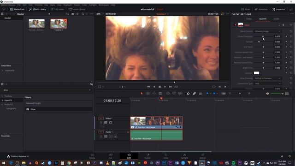Screen dimensions: 295x166
Task: Open media pool options menu (three dots)
Action: point(91,14)
